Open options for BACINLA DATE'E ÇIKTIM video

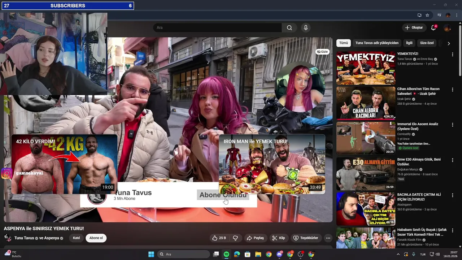click(452, 195)
